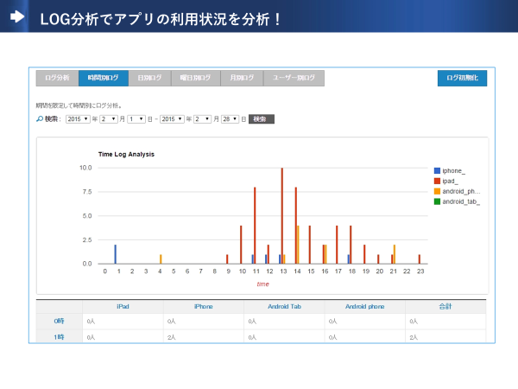Open the end day dropdown showing 28
Screen dimensions: 518x389
tap(230, 118)
